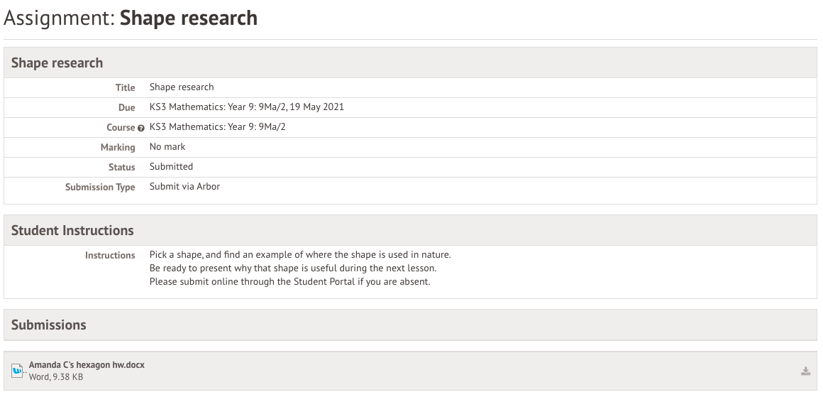The height and width of the screenshot is (397, 823).
Task: Click the "Assignment: Shape research" page heading
Action: (x=131, y=18)
